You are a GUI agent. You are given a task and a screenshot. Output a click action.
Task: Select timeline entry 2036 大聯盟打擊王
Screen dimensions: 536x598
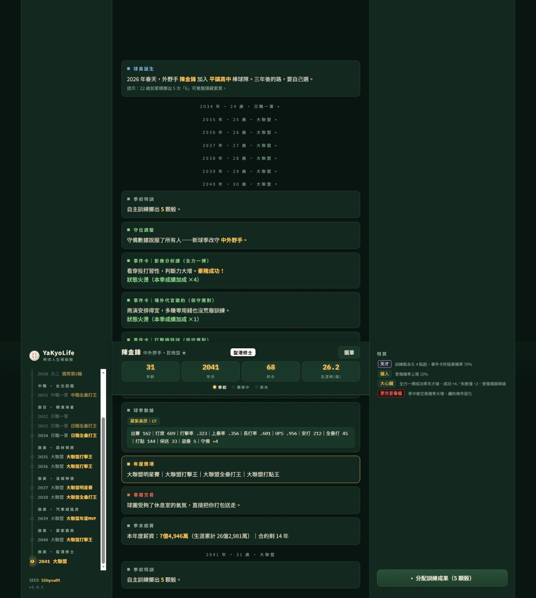coord(65,466)
